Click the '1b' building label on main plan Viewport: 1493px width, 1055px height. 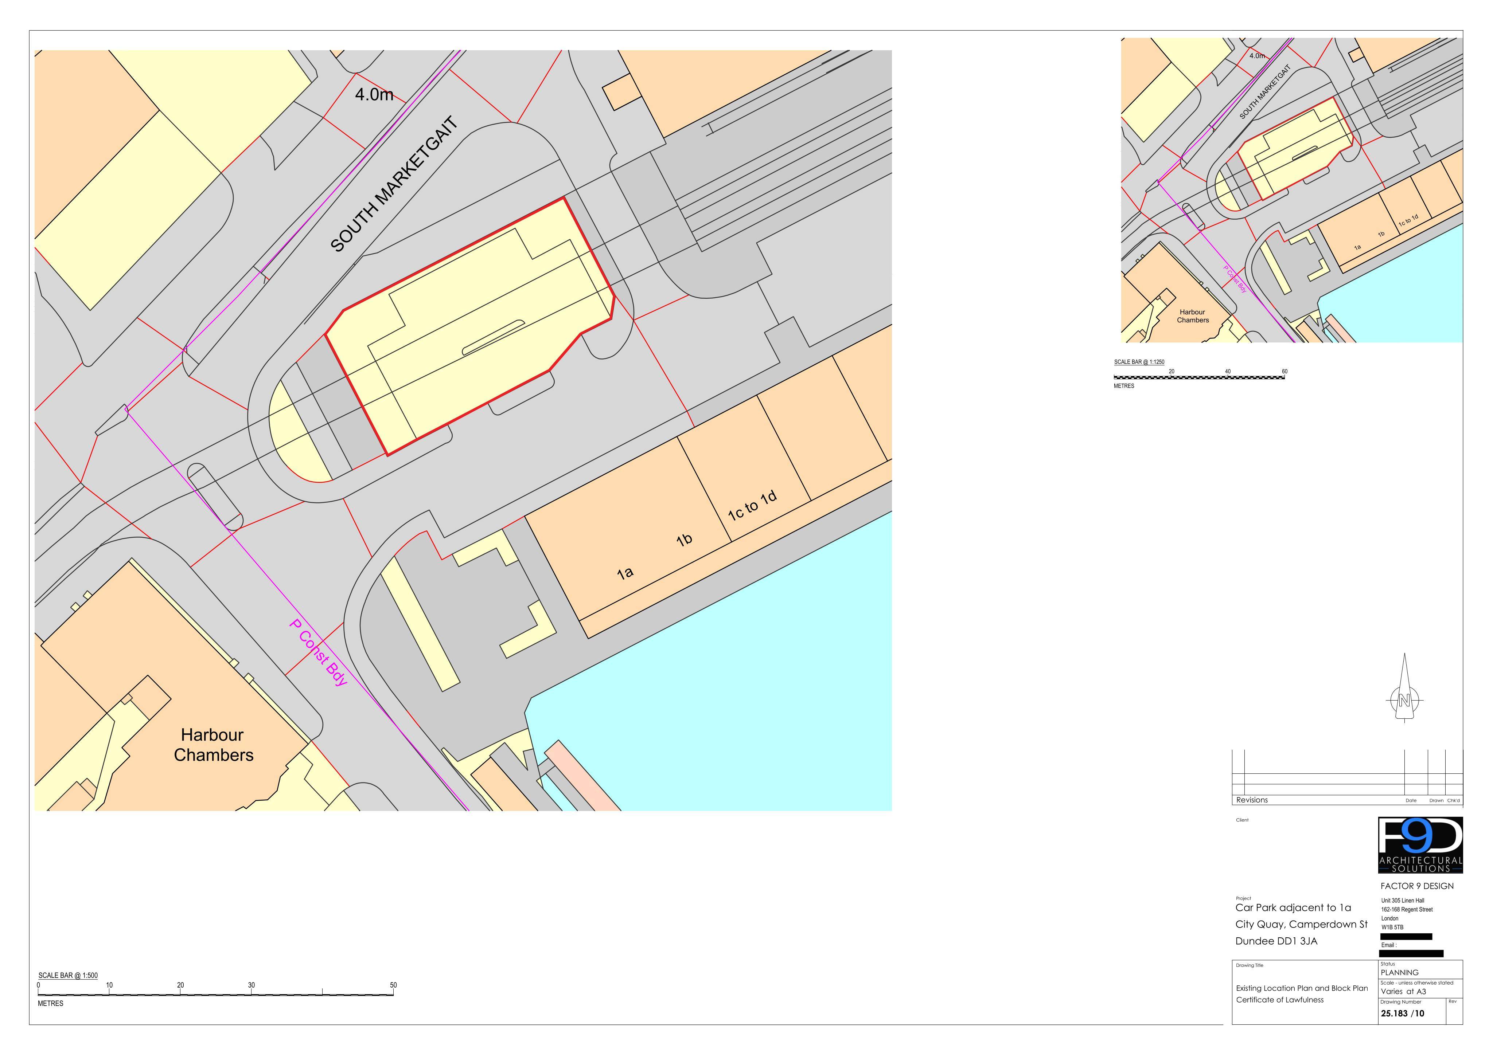(x=684, y=540)
